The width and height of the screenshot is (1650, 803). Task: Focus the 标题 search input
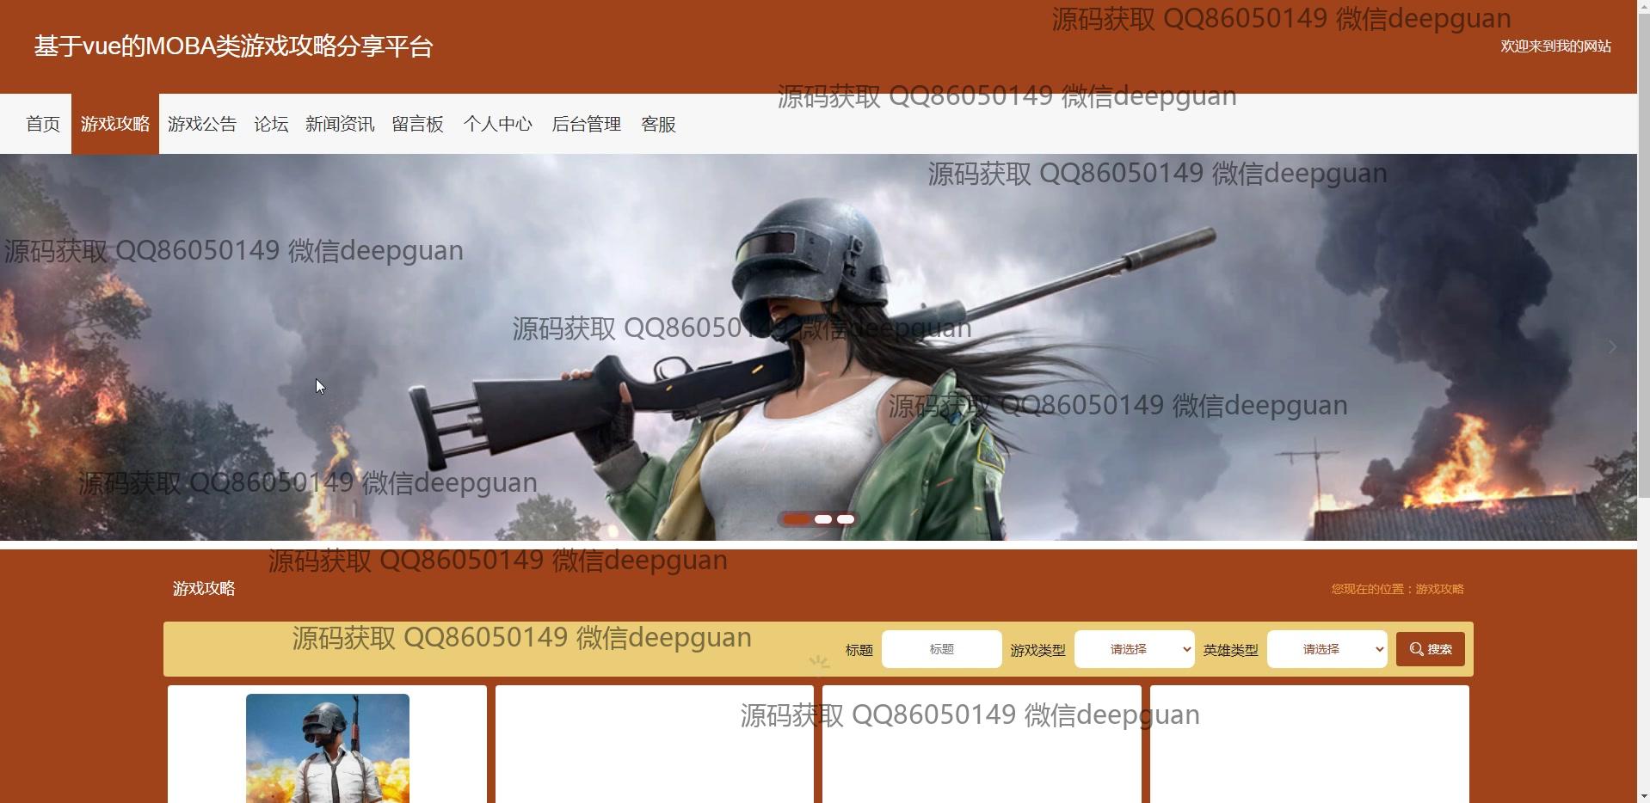942,649
